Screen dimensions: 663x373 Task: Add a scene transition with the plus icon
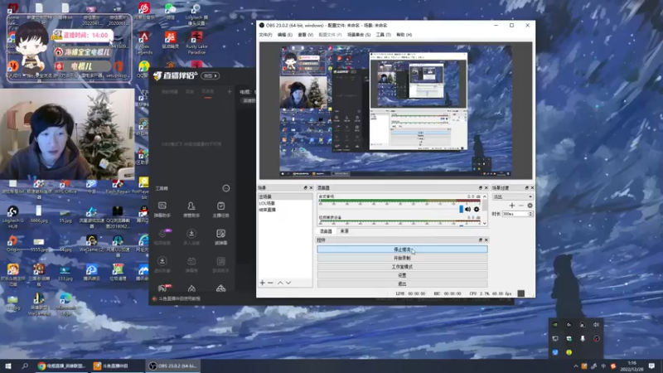pos(512,206)
